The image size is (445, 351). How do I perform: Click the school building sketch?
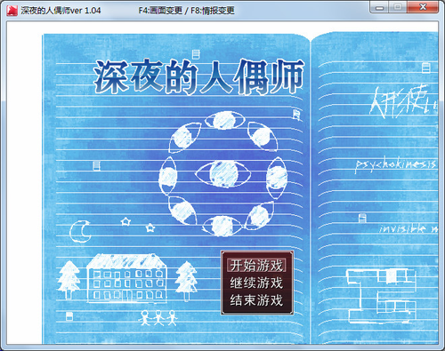(x=127, y=278)
